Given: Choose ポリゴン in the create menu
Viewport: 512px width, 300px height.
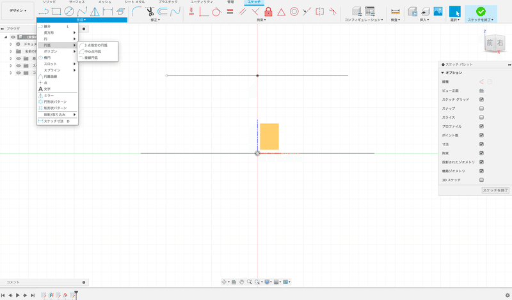Looking at the screenshot, I should tap(57, 52).
